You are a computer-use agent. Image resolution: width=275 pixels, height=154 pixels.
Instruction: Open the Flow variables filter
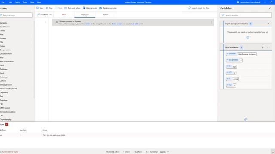262,47
